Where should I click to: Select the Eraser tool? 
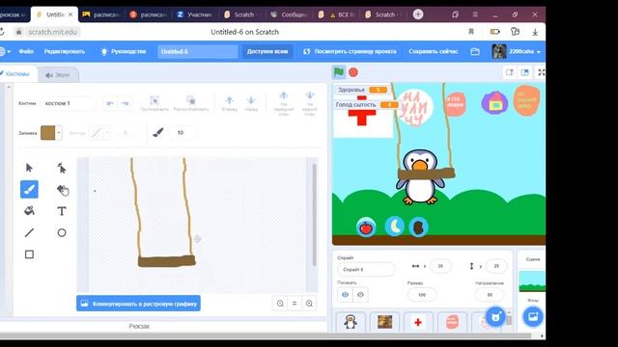[x=62, y=189]
